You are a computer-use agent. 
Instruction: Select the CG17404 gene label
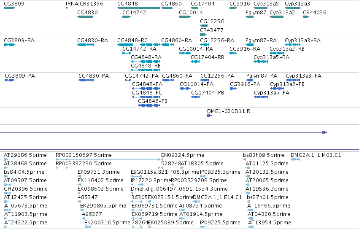pyautogui.click(x=202, y=4)
